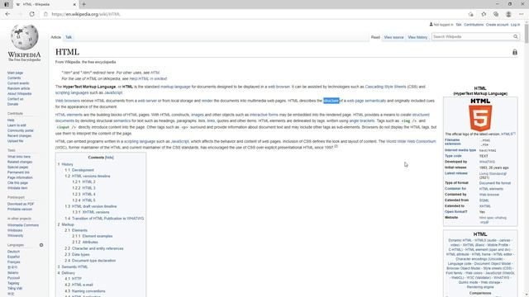Image resolution: width=529 pixels, height=297 pixels.
Task: Click the page protection padlock icon
Action: click(x=514, y=52)
